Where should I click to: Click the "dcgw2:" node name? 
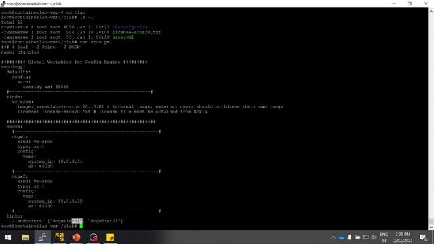(20, 176)
